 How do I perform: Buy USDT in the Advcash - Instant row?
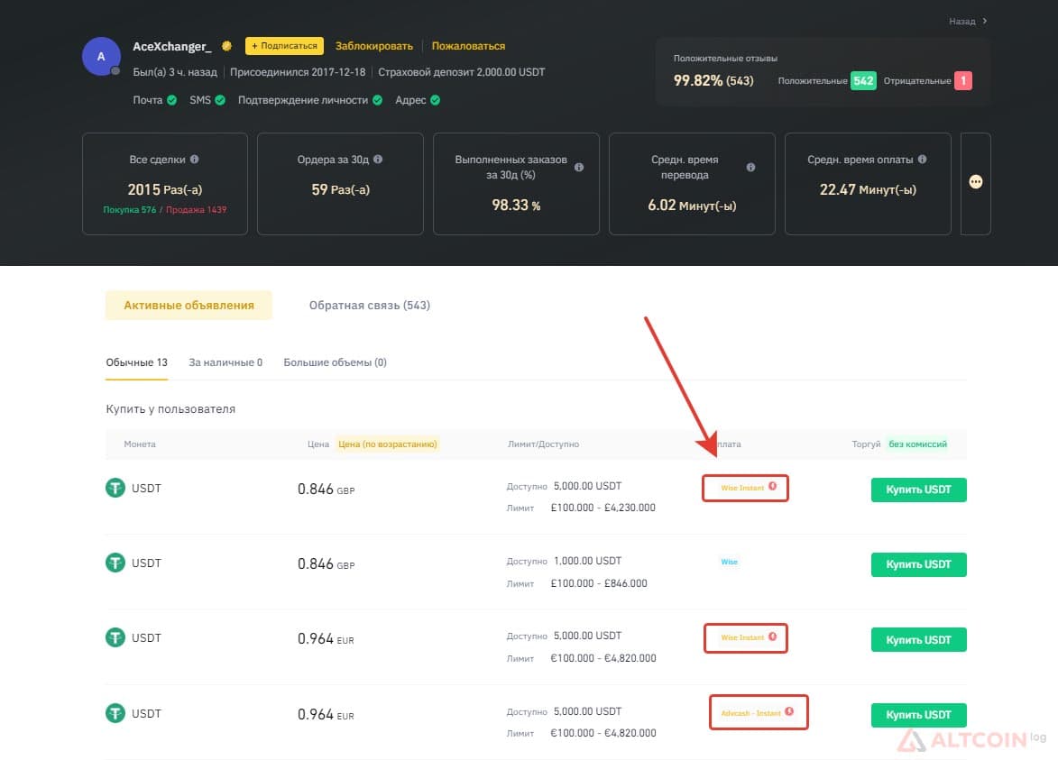pos(918,715)
